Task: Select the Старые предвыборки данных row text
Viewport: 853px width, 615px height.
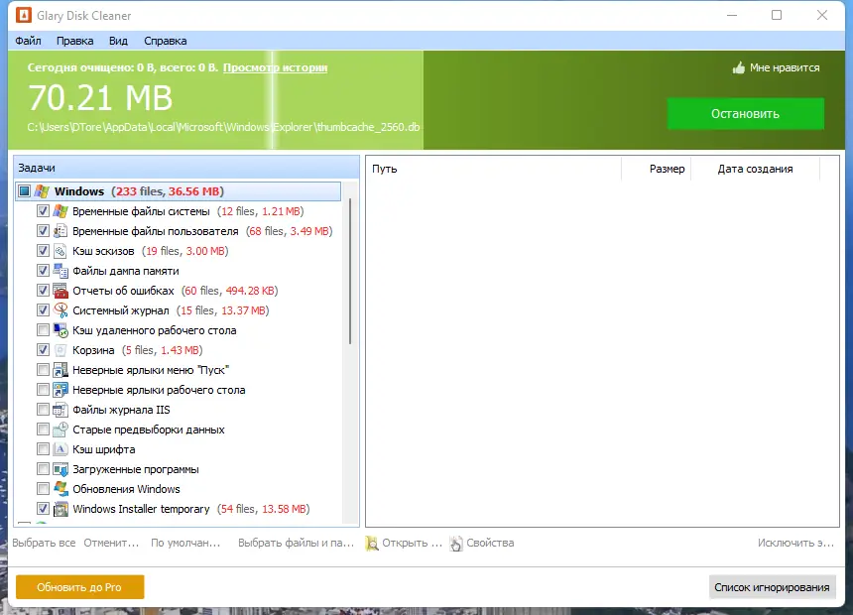Action: click(149, 430)
